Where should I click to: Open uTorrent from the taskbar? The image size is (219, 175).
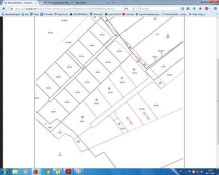tap(57, 171)
